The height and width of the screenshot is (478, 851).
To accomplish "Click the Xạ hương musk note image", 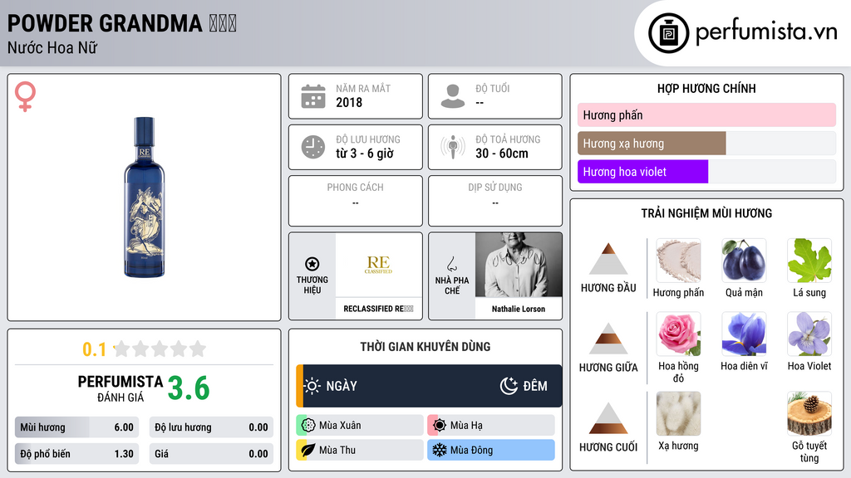I will coord(678,413).
